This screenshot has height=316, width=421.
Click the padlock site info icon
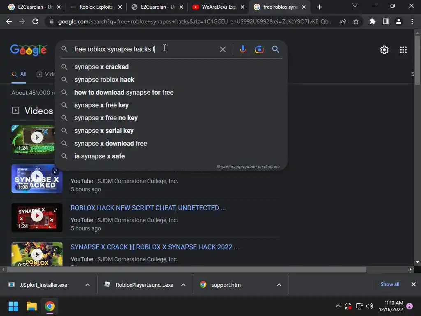[x=52, y=21]
